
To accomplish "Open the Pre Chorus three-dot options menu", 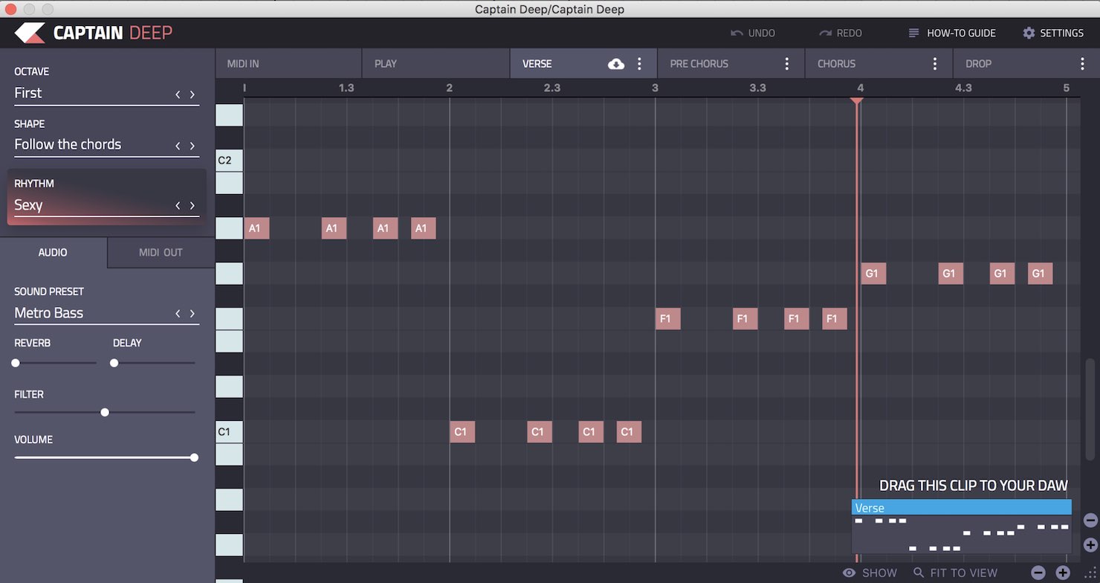I will click(787, 64).
